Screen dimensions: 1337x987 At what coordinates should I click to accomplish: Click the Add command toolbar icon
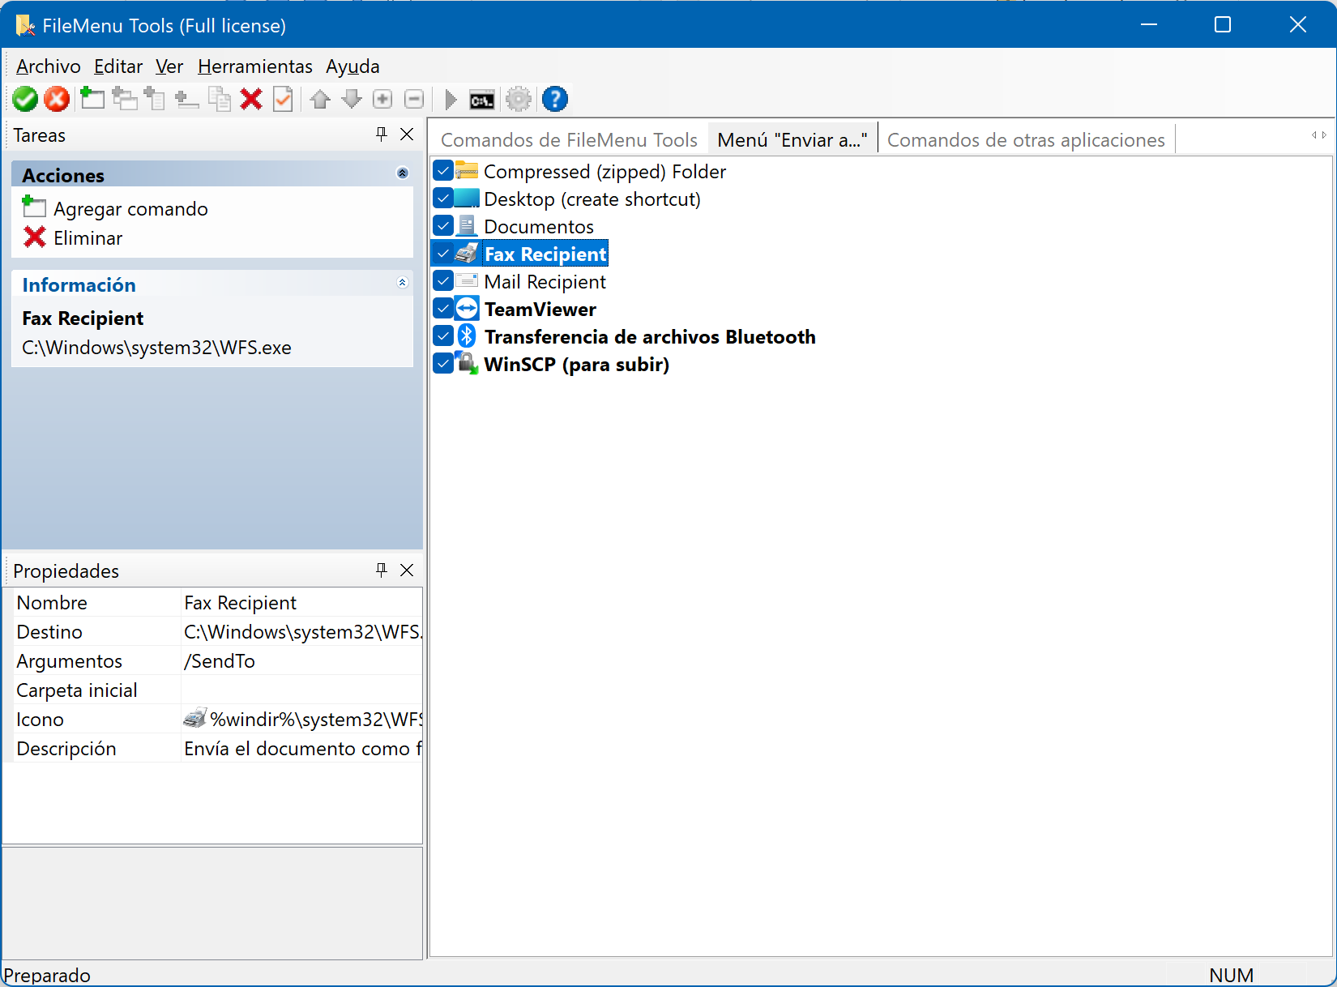point(92,99)
